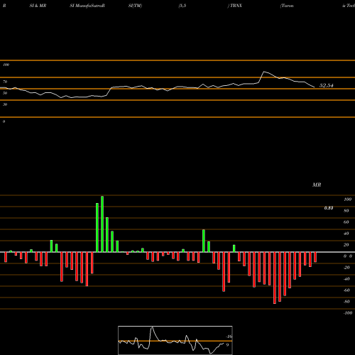Click the MR axis label -80
This screenshot has height=355, width=355.
tap(346, 302)
